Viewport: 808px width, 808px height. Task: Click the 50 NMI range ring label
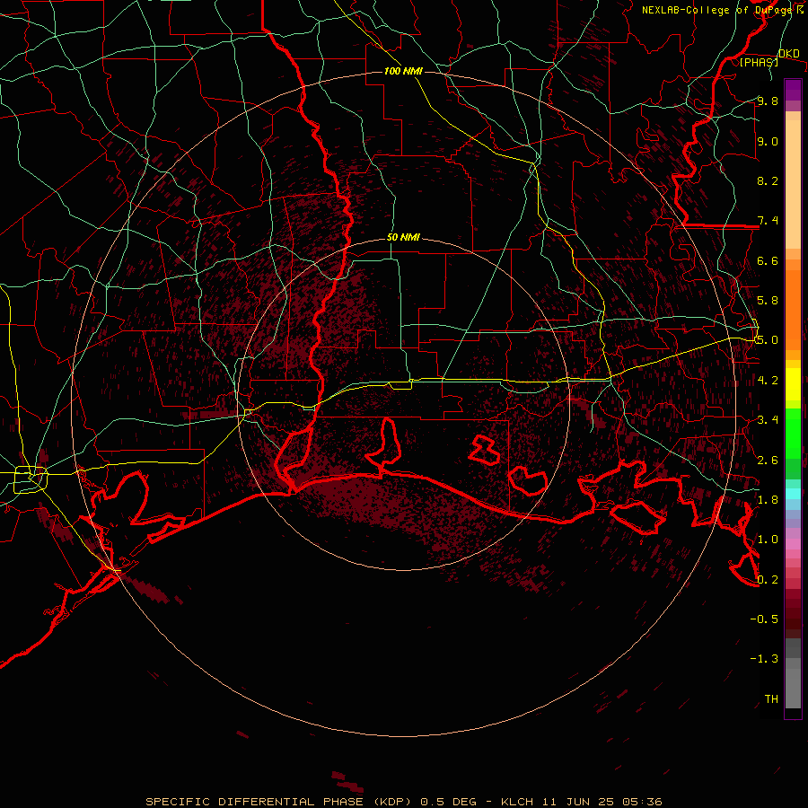pyautogui.click(x=403, y=238)
